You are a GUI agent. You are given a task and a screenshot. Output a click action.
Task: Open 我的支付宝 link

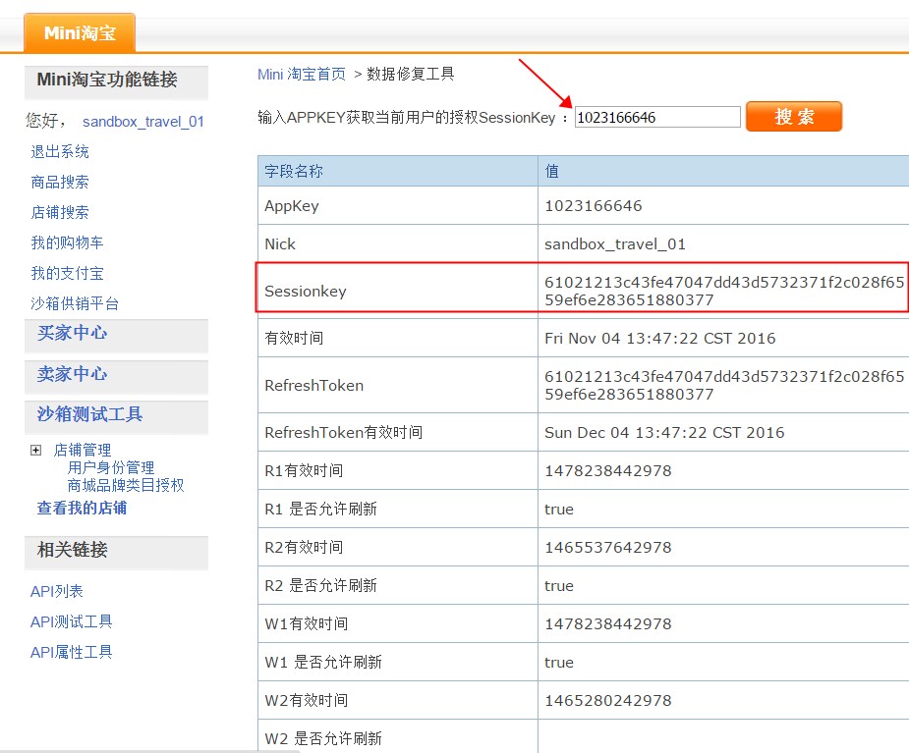67,273
